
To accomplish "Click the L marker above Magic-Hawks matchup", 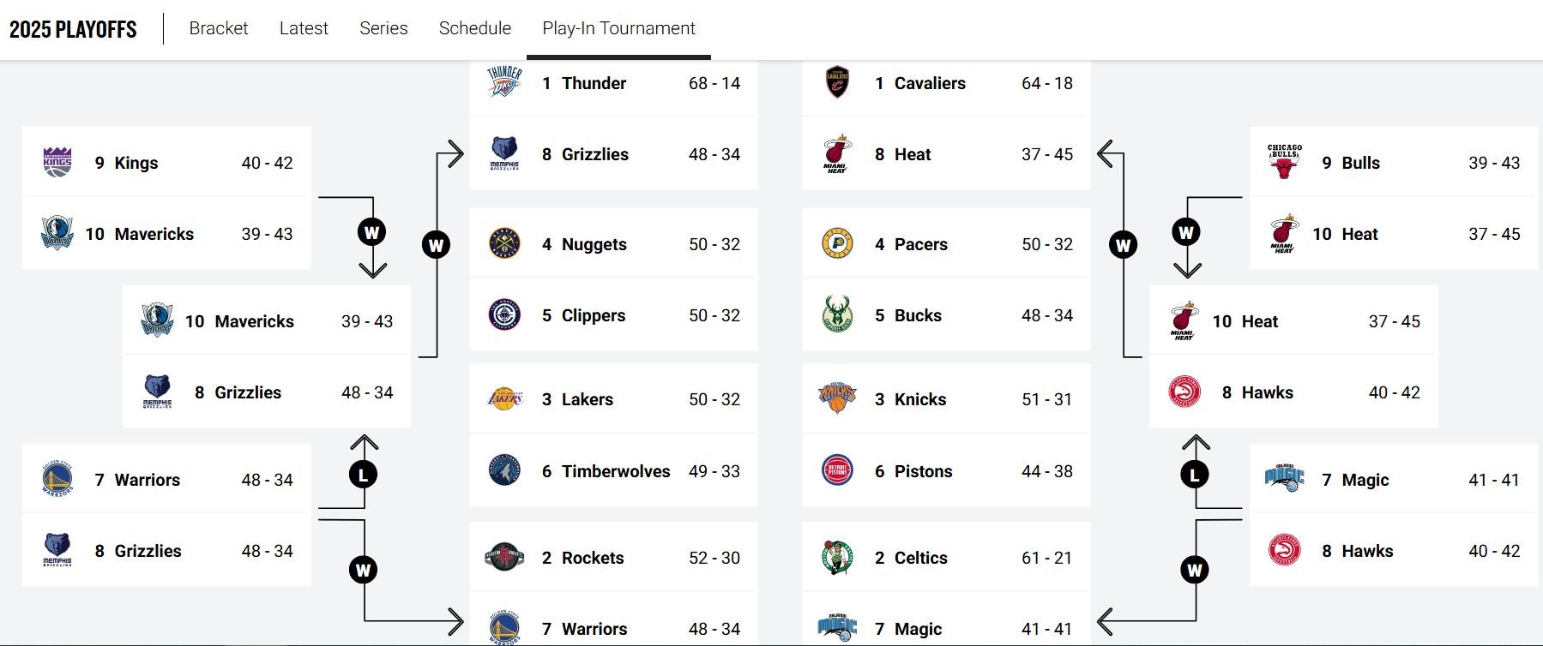I will tap(1195, 474).
